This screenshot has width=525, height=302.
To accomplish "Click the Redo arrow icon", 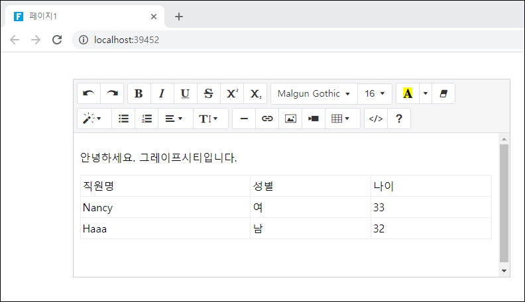I will coord(112,93).
